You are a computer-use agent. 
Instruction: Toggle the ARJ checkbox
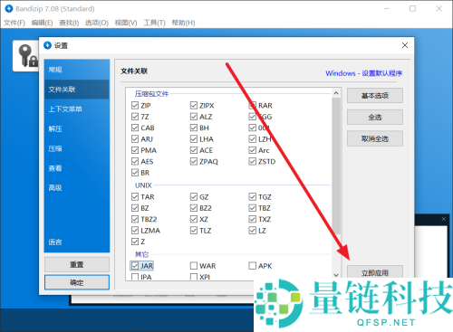135,138
